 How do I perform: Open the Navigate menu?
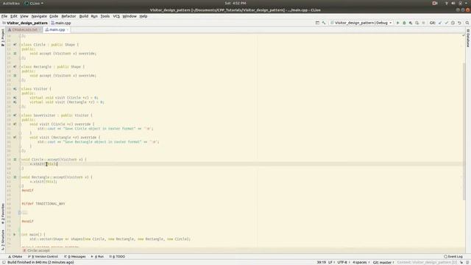click(39, 16)
